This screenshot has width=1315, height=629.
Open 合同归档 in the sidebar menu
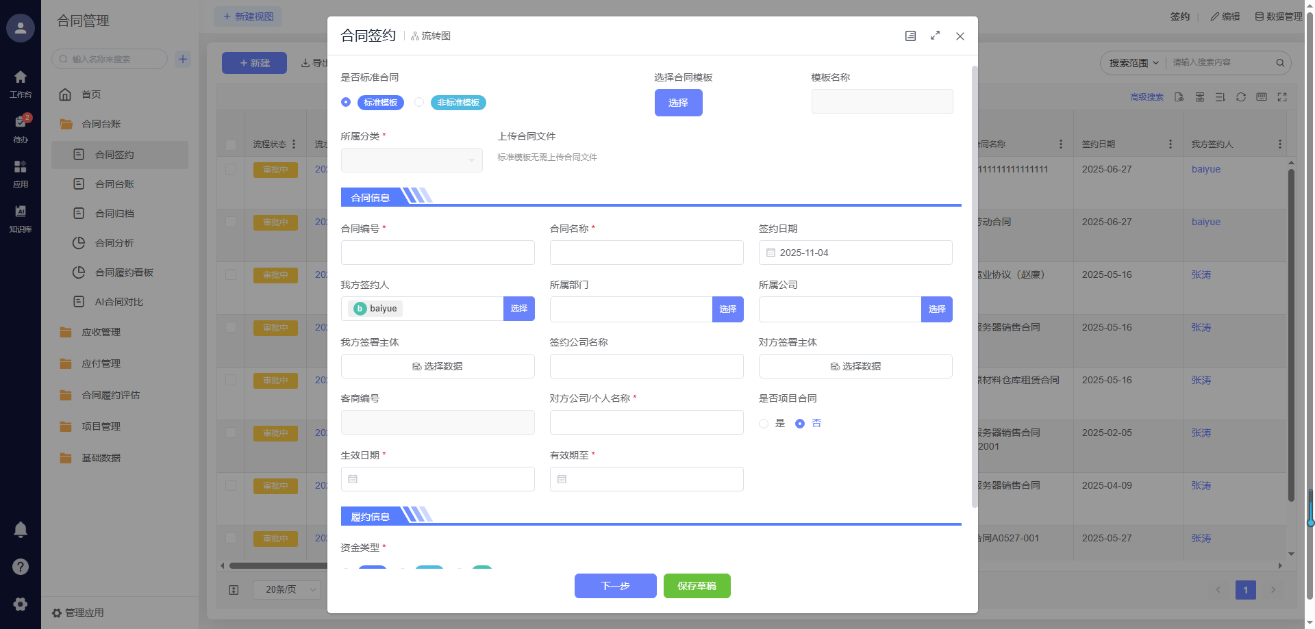(x=114, y=214)
